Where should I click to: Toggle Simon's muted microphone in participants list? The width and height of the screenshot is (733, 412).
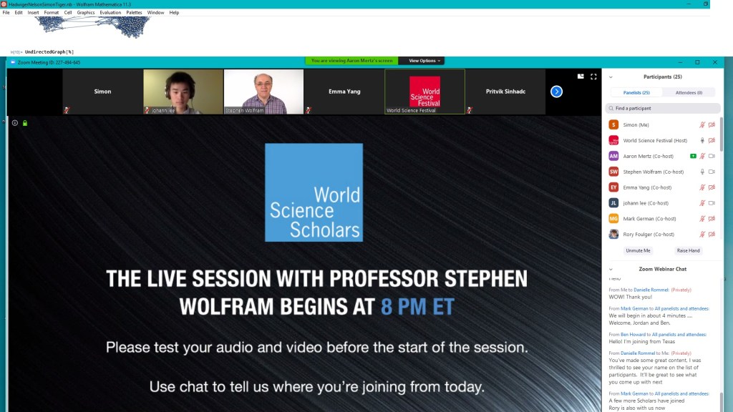click(x=702, y=124)
